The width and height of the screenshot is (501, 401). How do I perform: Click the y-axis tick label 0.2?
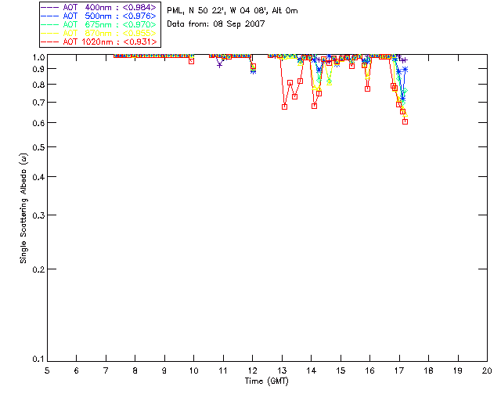38,269
